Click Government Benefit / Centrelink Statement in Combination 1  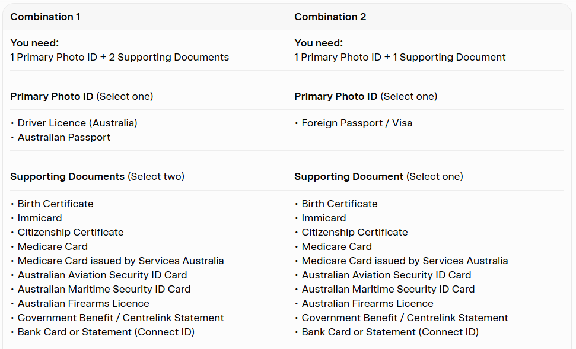120,318
